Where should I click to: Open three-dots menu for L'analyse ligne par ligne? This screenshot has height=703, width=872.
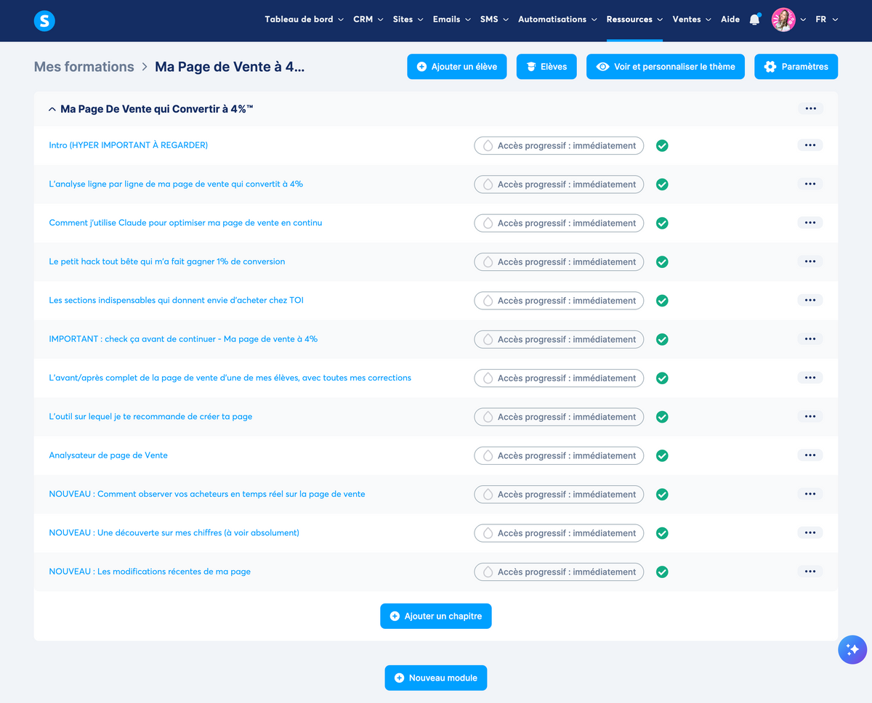click(x=810, y=184)
